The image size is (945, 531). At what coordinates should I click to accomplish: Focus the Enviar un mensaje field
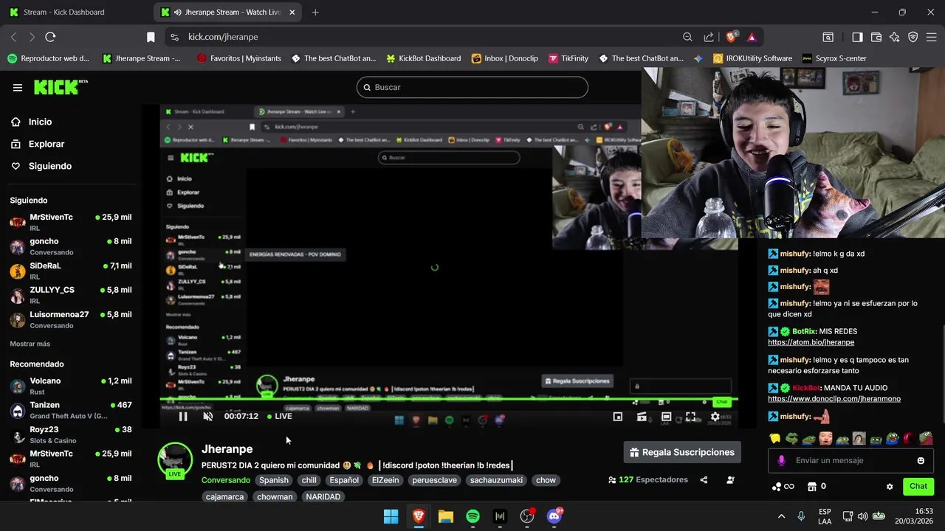click(852, 461)
